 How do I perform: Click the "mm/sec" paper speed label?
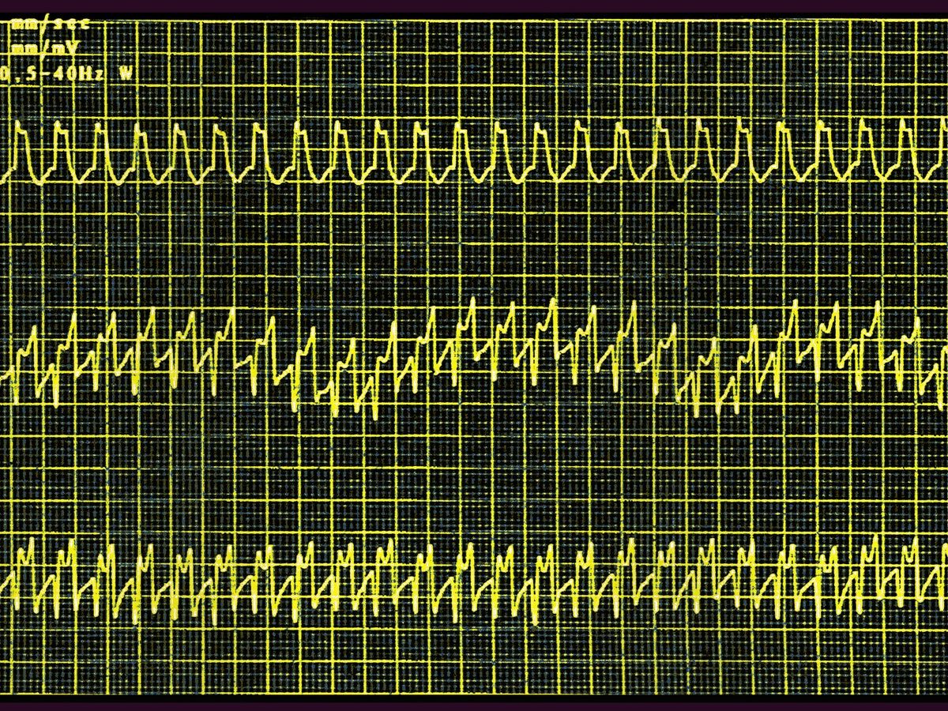pos(51,24)
